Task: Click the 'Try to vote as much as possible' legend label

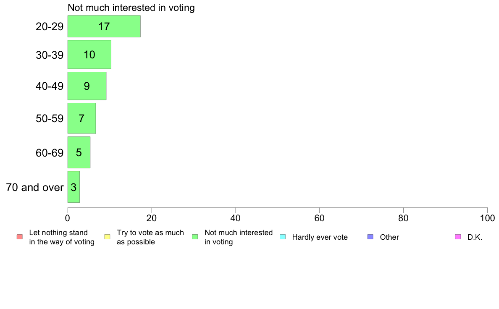Action: point(150,237)
